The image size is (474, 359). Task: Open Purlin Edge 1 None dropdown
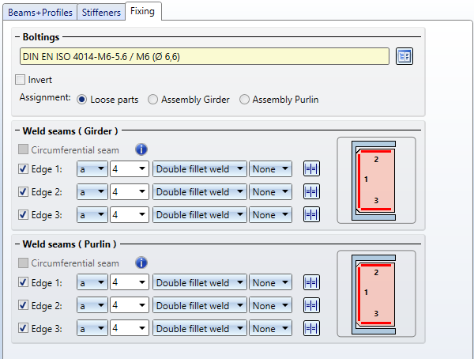tap(270, 282)
